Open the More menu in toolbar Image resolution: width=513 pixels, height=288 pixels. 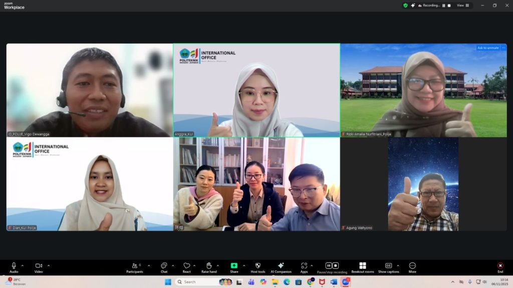click(412, 265)
